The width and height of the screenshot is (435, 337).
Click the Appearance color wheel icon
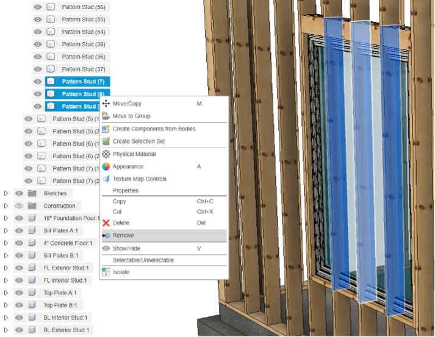106,166
